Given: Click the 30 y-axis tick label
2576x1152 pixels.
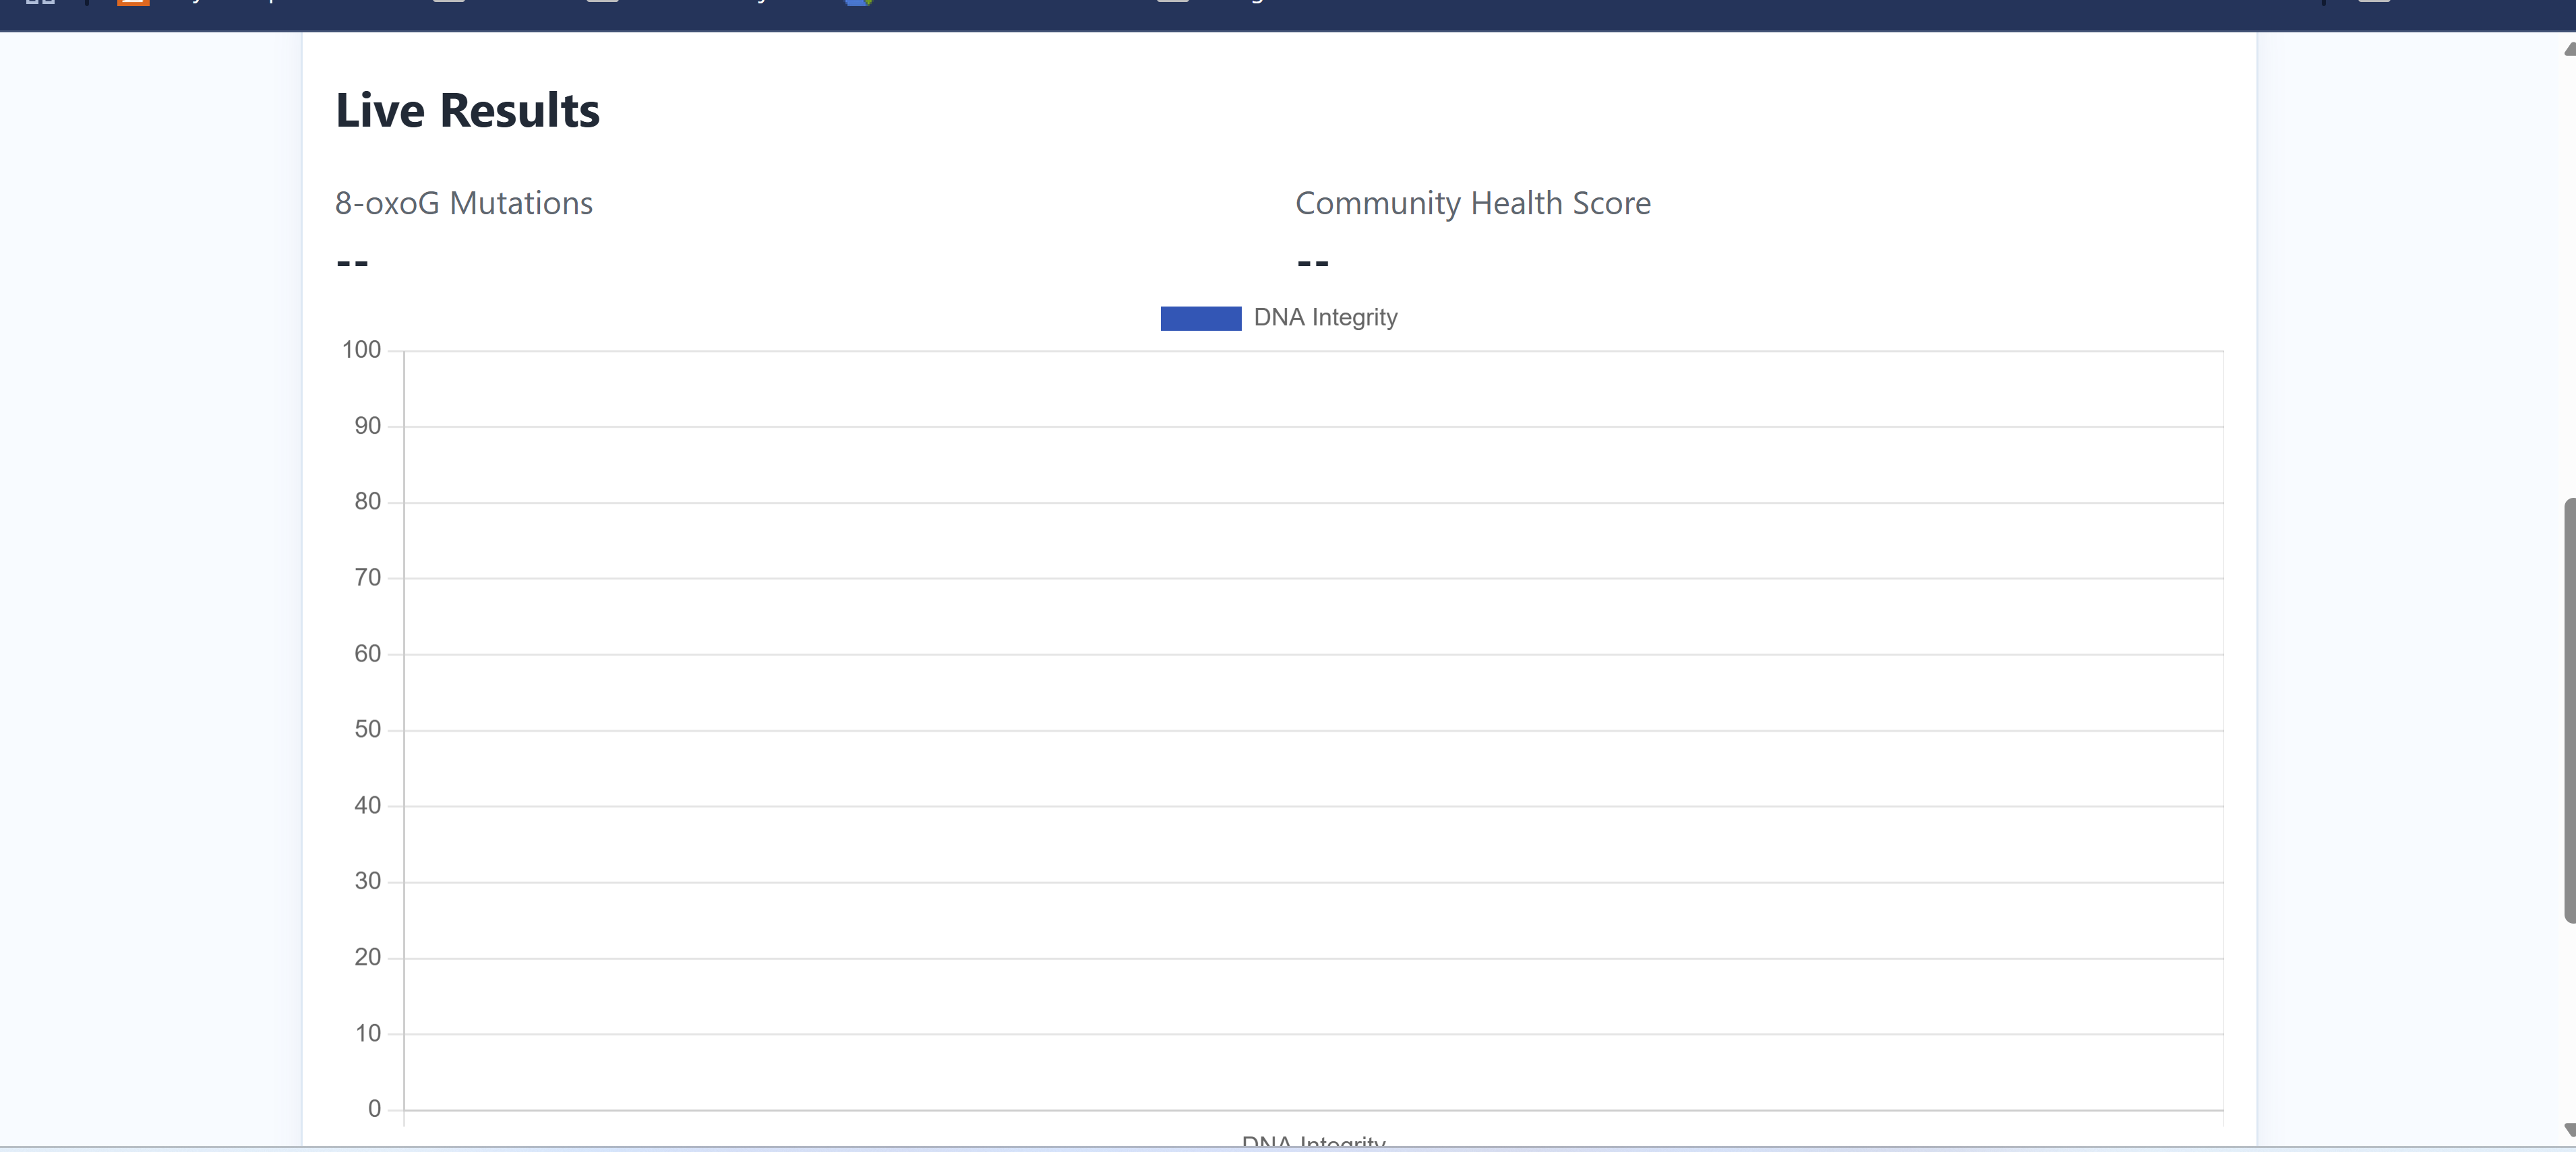Looking at the screenshot, I should (x=367, y=881).
